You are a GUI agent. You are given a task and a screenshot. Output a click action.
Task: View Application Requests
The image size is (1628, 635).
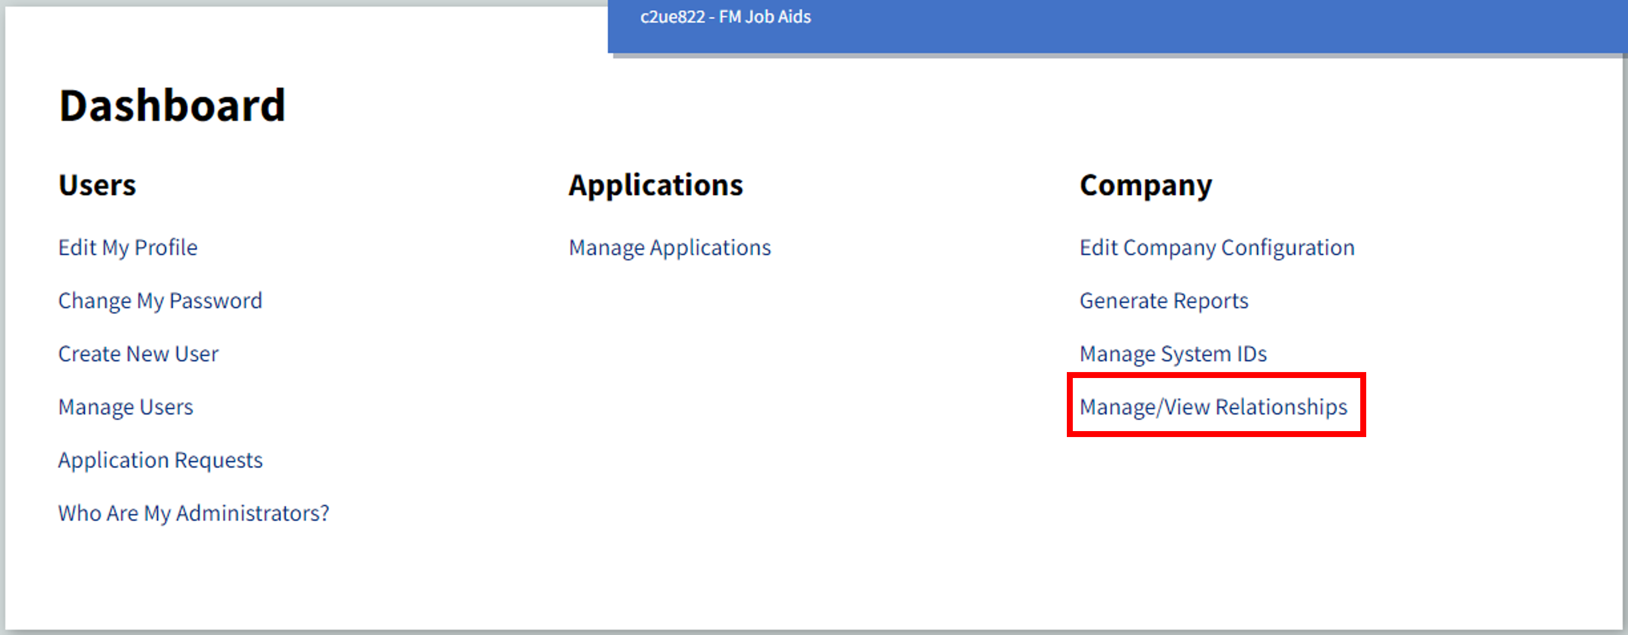160,460
